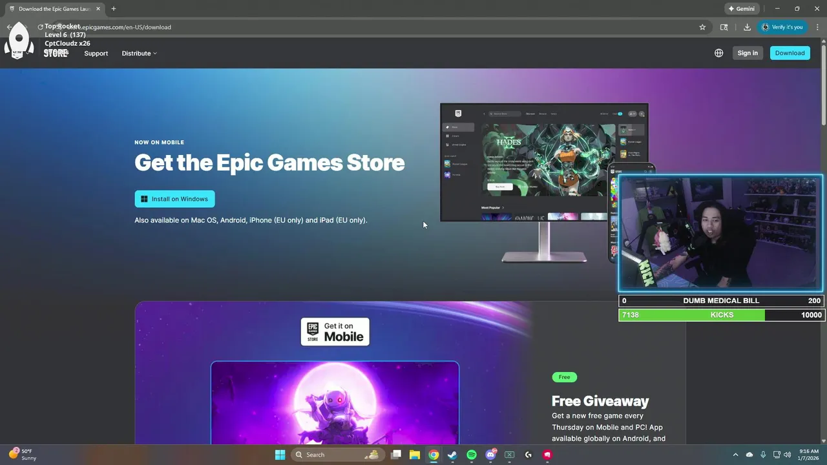Open network settings tray icon
827x465 pixels.
[776, 455]
